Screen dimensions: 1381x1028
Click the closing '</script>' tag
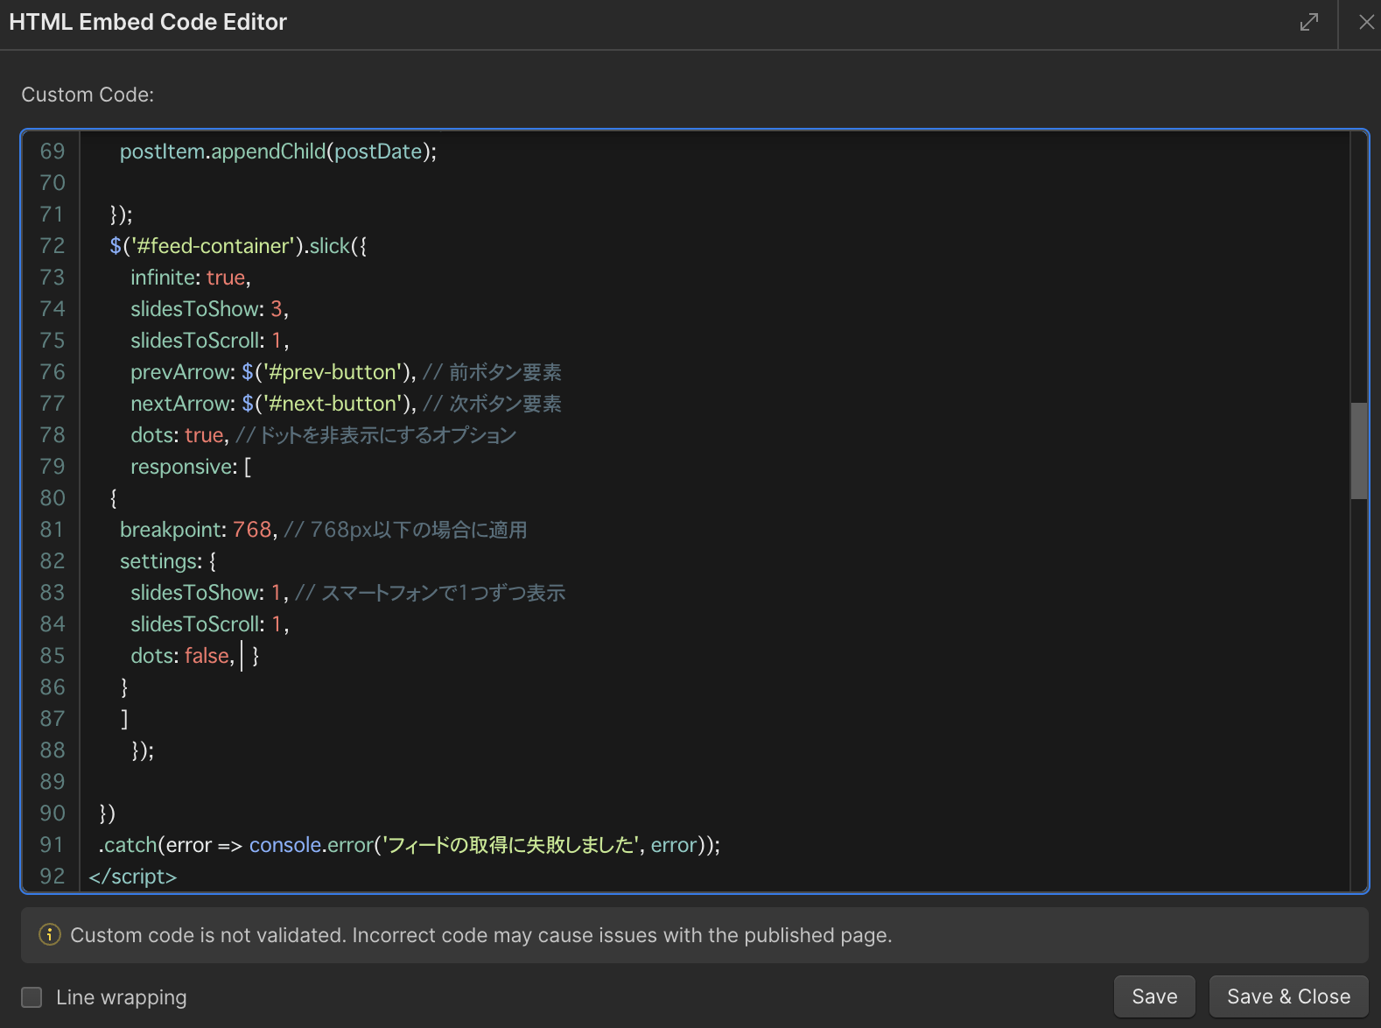pos(133,877)
